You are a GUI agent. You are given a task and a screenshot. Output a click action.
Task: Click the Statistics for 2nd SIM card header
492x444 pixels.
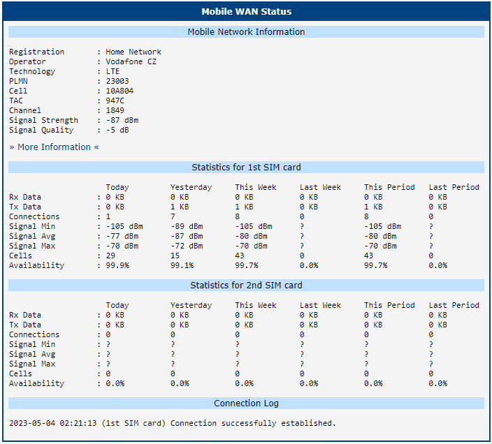point(246,286)
